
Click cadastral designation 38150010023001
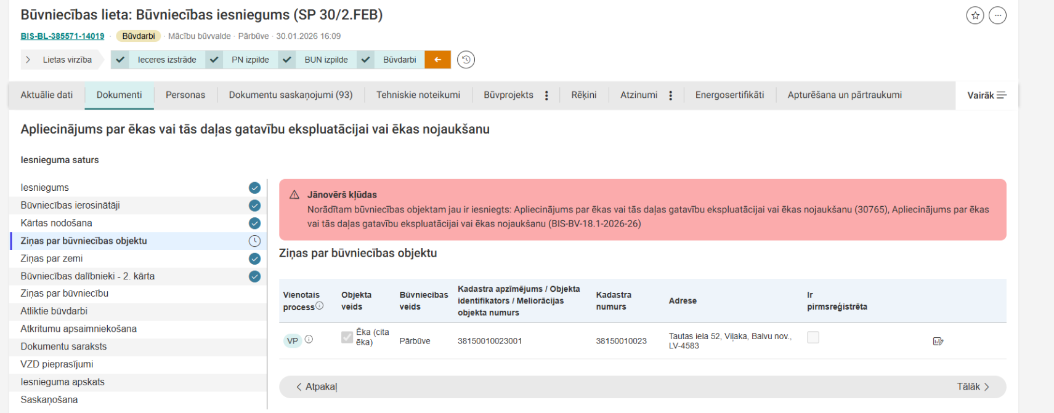tap(490, 341)
